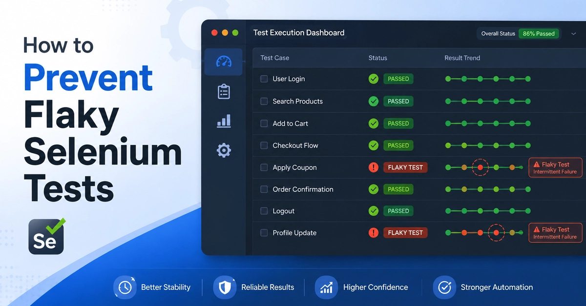This screenshot has width=586, height=306.
Task: Click the Selenium Se logo
Action: 46,237
